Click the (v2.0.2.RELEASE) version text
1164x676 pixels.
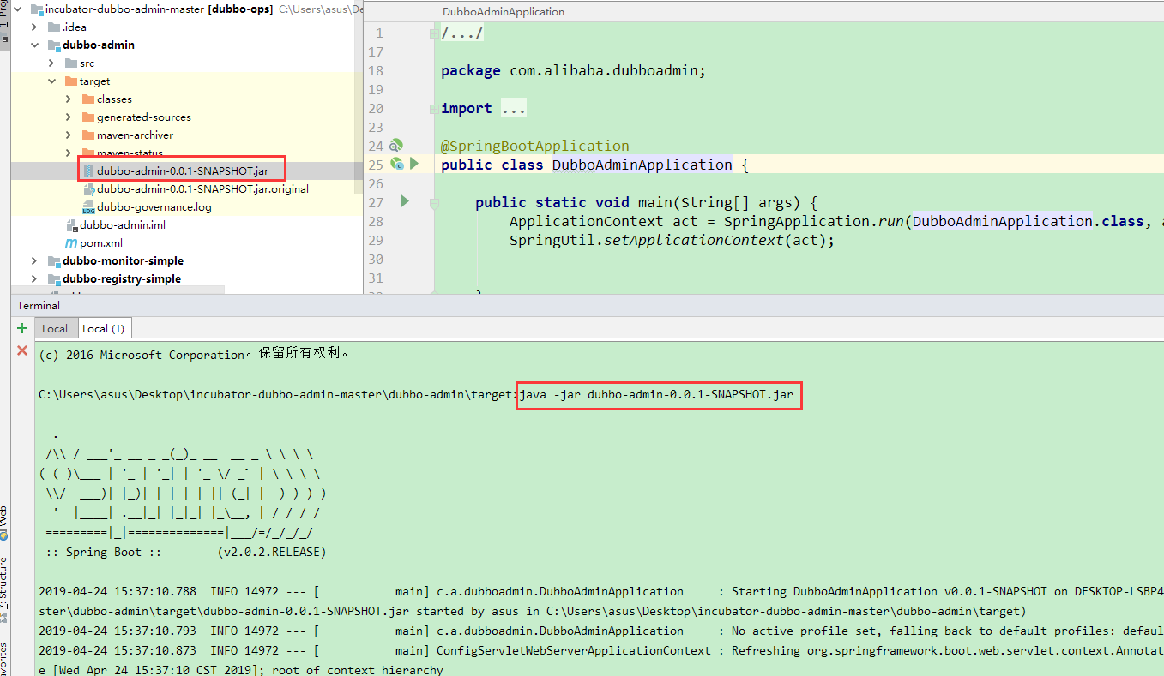tap(272, 553)
